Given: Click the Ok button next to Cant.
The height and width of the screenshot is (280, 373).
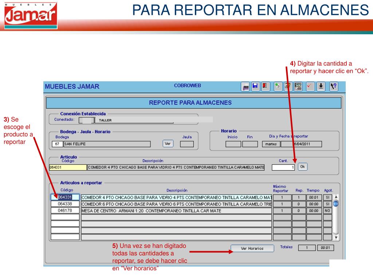Looking at the screenshot, I should 303,167.
